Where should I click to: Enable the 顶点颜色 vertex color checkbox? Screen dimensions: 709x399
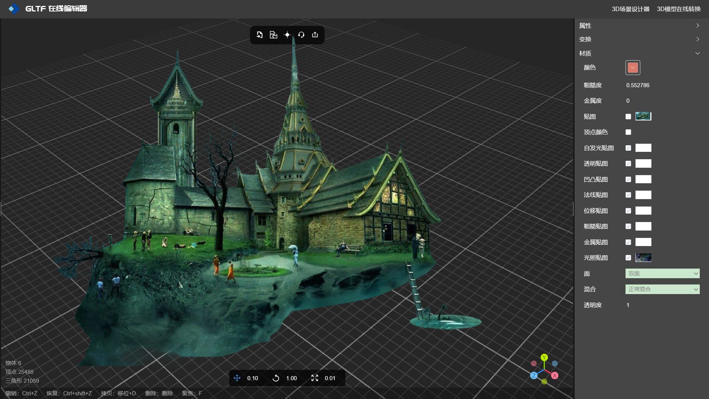(x=628, y=132)
